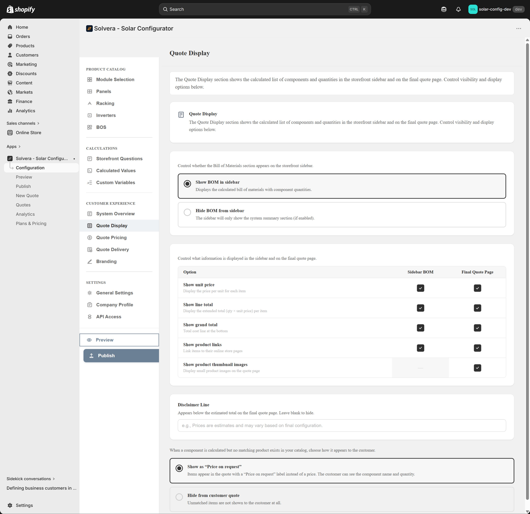Click the Module Selection grid icon
530x514 pixels.
[89, 80]
